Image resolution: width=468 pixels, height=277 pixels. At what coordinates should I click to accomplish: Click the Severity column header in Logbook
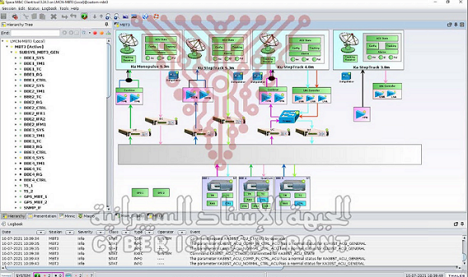tap(85, 232)
